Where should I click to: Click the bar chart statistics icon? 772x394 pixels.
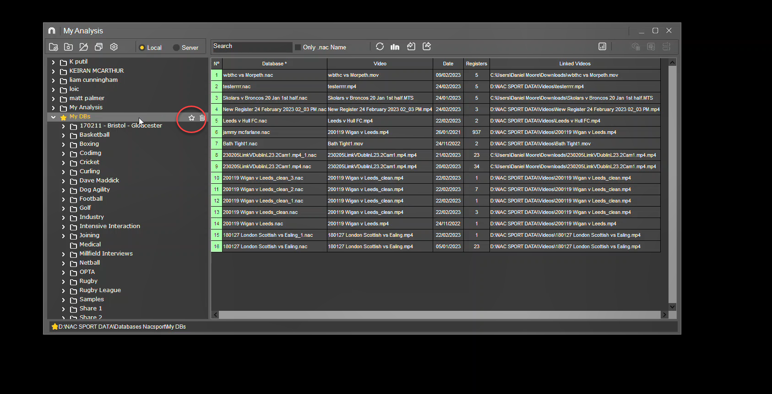(395, 47)
